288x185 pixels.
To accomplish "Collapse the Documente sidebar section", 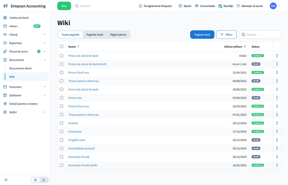I will 44,60.
